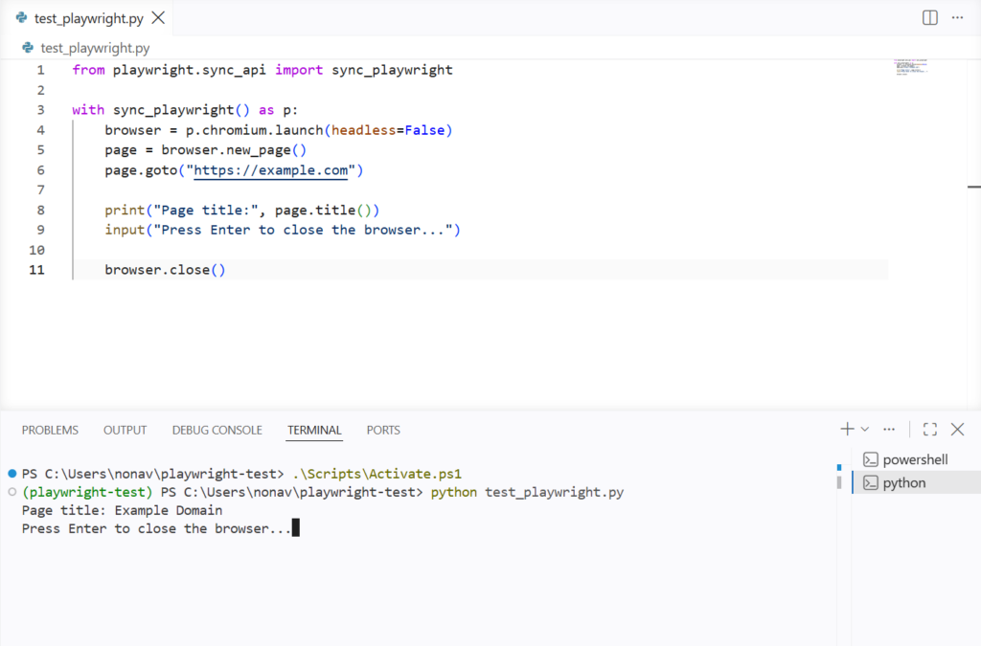The width and height of the screenshot is (981, 646).
Task: Click 'browser.new_page()' on line 5
Action: tap(234, 150)
